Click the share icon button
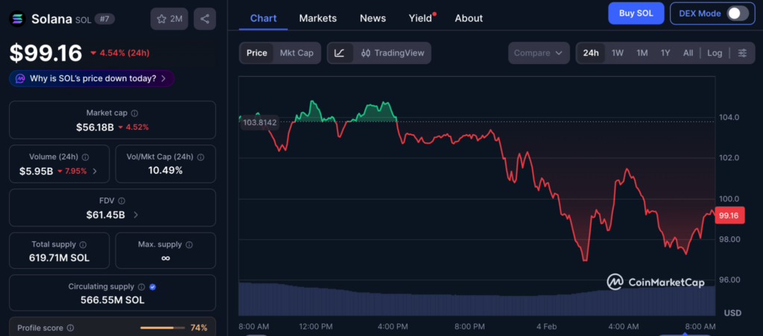The width and height of the screenshot is (763, 336). 205,19
